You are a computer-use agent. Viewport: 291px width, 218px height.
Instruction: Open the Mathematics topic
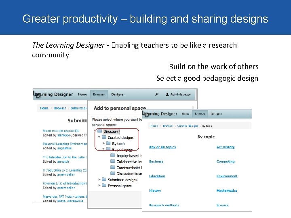click(227, 191)
